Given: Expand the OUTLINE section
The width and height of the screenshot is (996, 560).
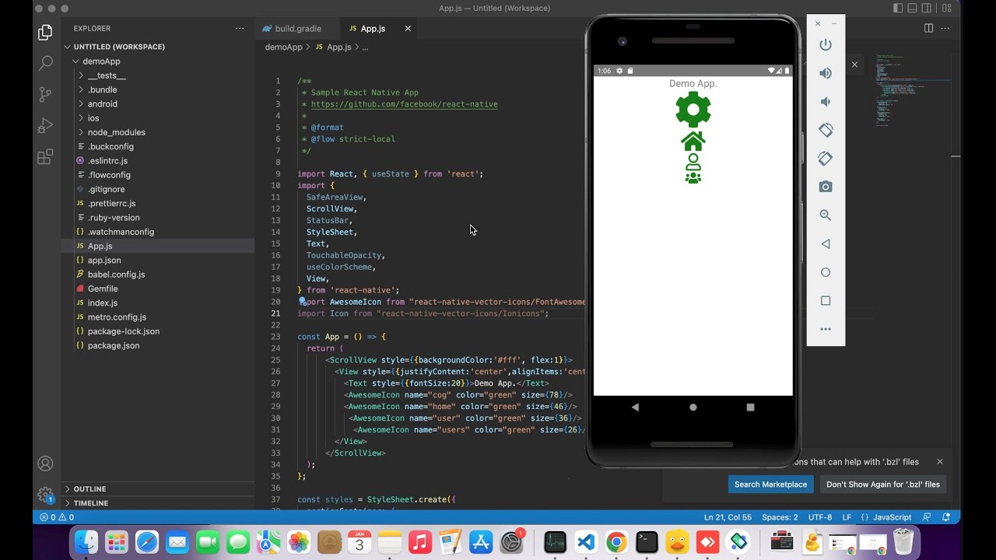Looking at the screenshot, I should pos(89,489).
